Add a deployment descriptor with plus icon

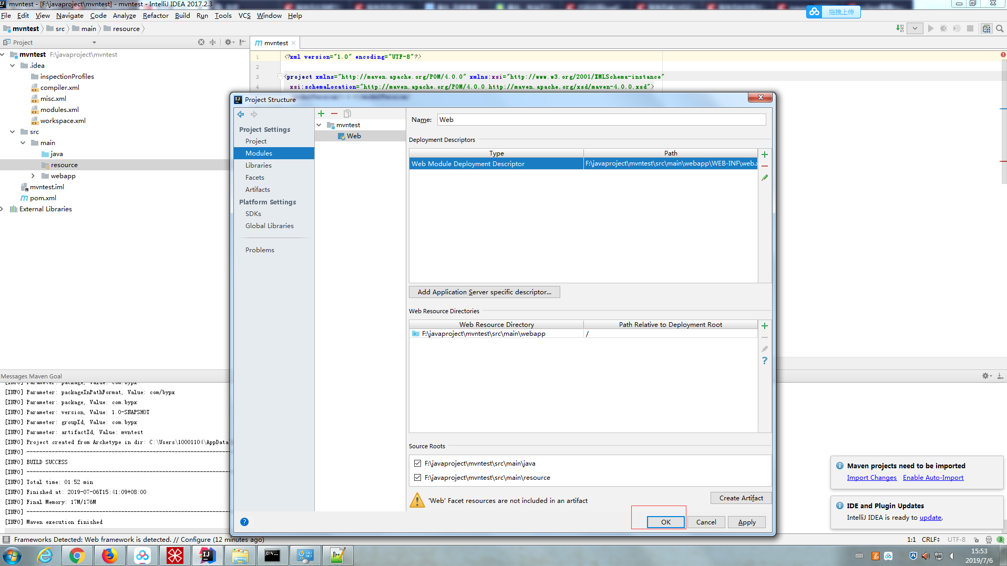tap(765, 155)
